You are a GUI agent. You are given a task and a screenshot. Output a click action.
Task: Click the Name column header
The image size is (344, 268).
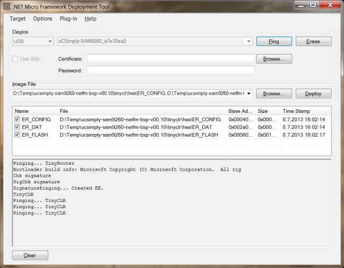coord(35,111)
